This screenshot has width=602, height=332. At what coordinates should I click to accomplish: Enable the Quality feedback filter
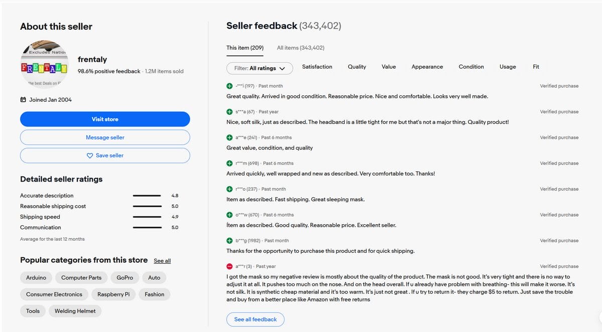(x=357, y=66)
